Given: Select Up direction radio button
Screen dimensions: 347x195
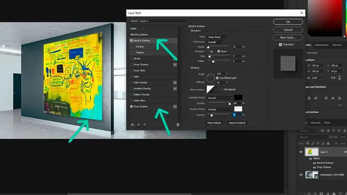Looking at the screenshot, I should (x=208, y=51).
